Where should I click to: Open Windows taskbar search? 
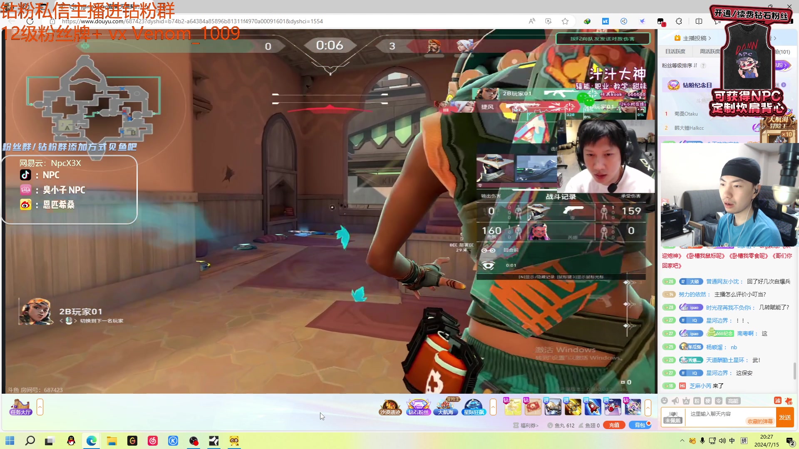pos(30,441)
